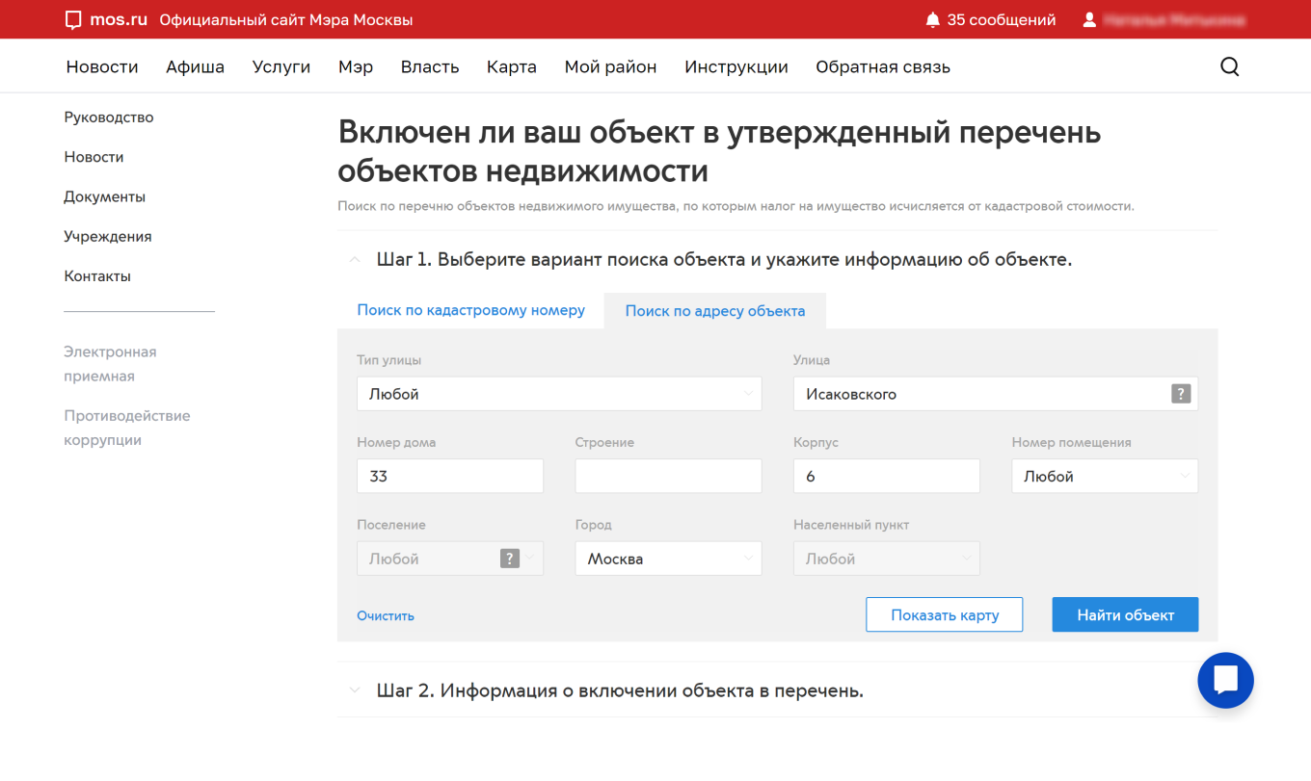This screenshot has width=1311, height=781.
Task: Open Новости in top navigation
Action: click(x=102, y=66)
